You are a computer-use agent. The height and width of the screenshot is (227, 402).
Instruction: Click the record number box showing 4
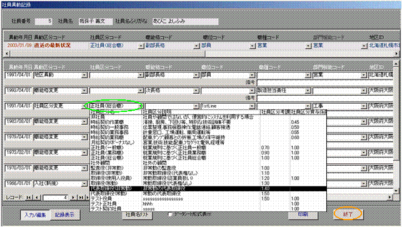[56, 198]
